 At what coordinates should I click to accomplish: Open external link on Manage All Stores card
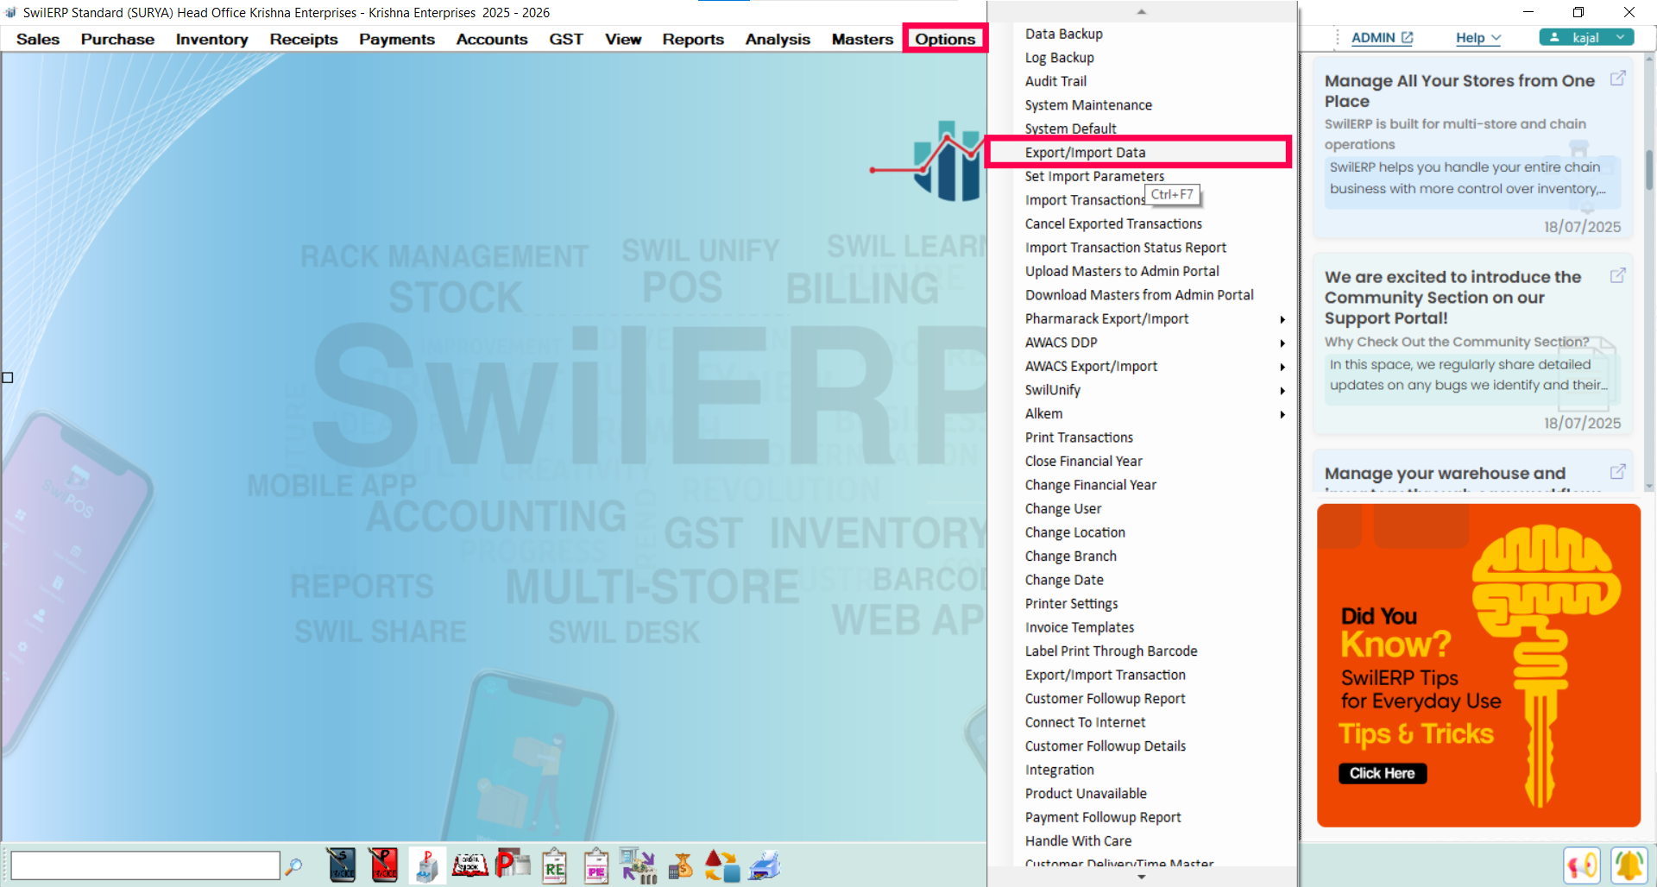(x=1617, y=79)
